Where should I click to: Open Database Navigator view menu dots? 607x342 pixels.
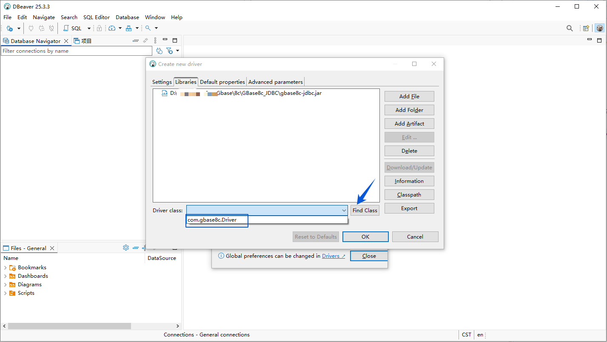pos(155,41)
